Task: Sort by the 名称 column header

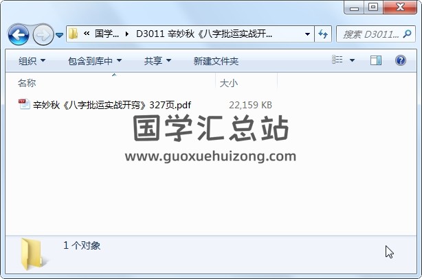Action: coord(27,83)
